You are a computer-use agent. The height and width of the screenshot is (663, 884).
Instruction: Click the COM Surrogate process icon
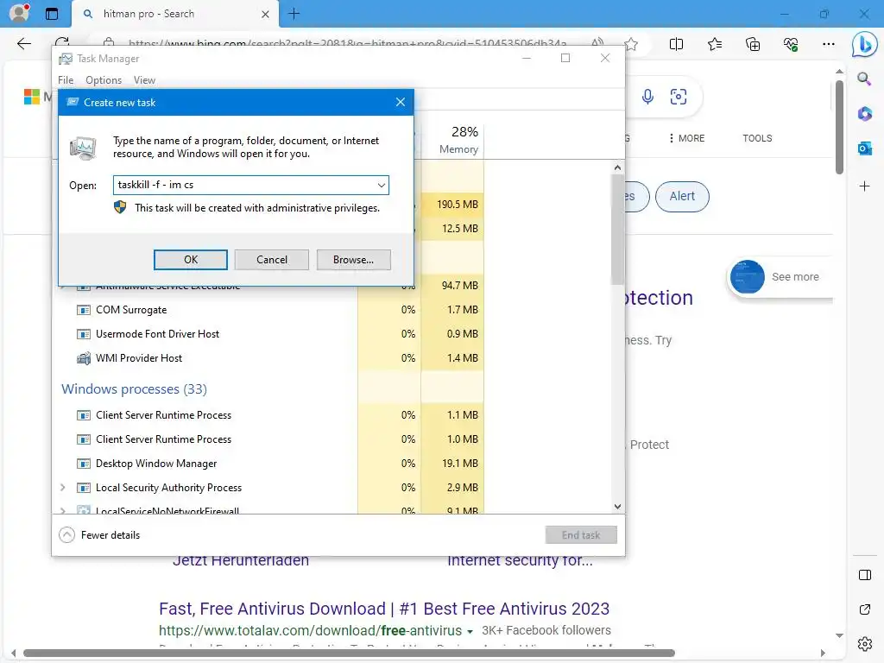(x=84, y=310)
